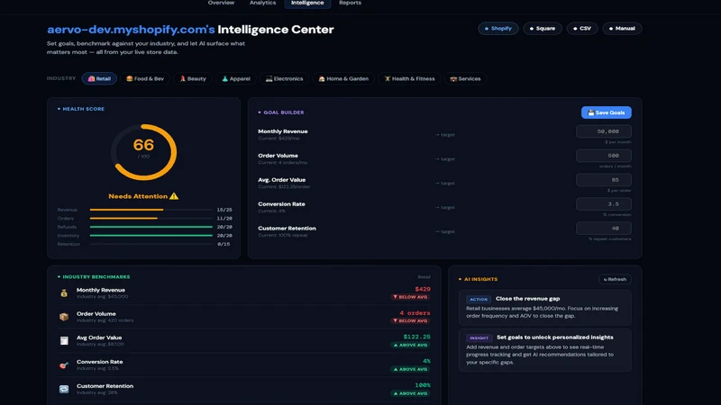Click the AI INSIGHTS section heading

point(480,279)
